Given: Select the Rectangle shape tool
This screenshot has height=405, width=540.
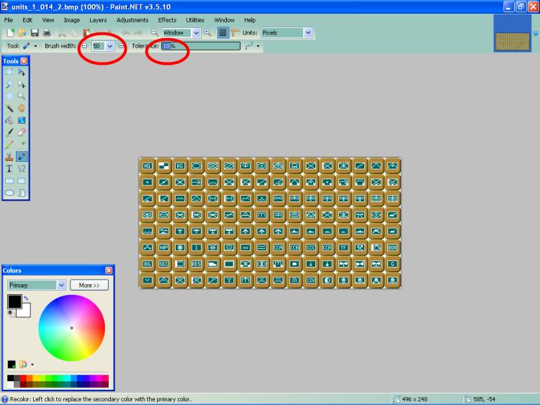Looking at the screenshot, I should [9, 181].
